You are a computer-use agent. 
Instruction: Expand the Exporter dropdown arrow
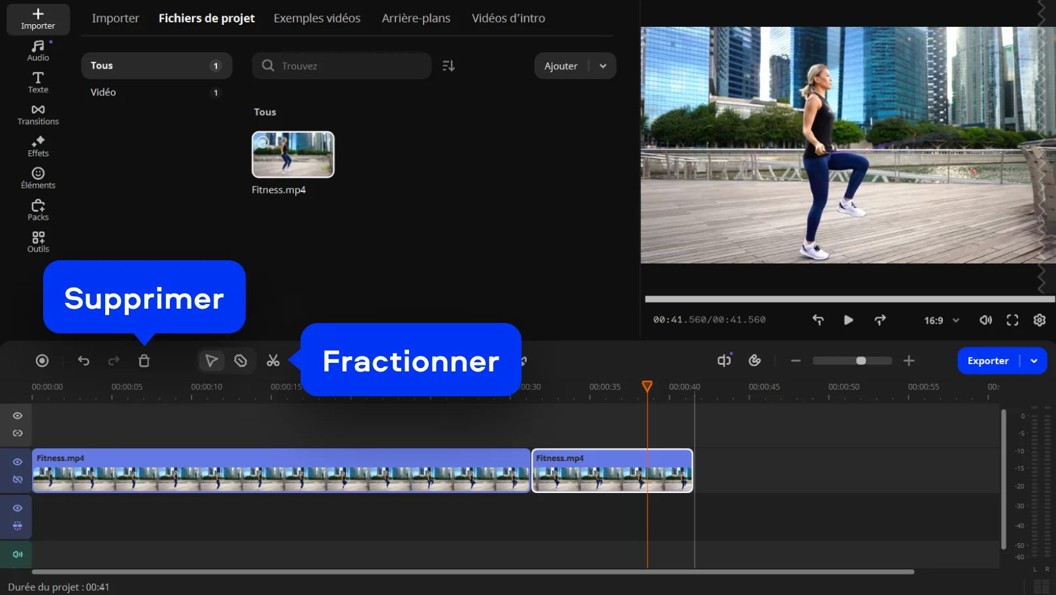[x=1034, y=361]
